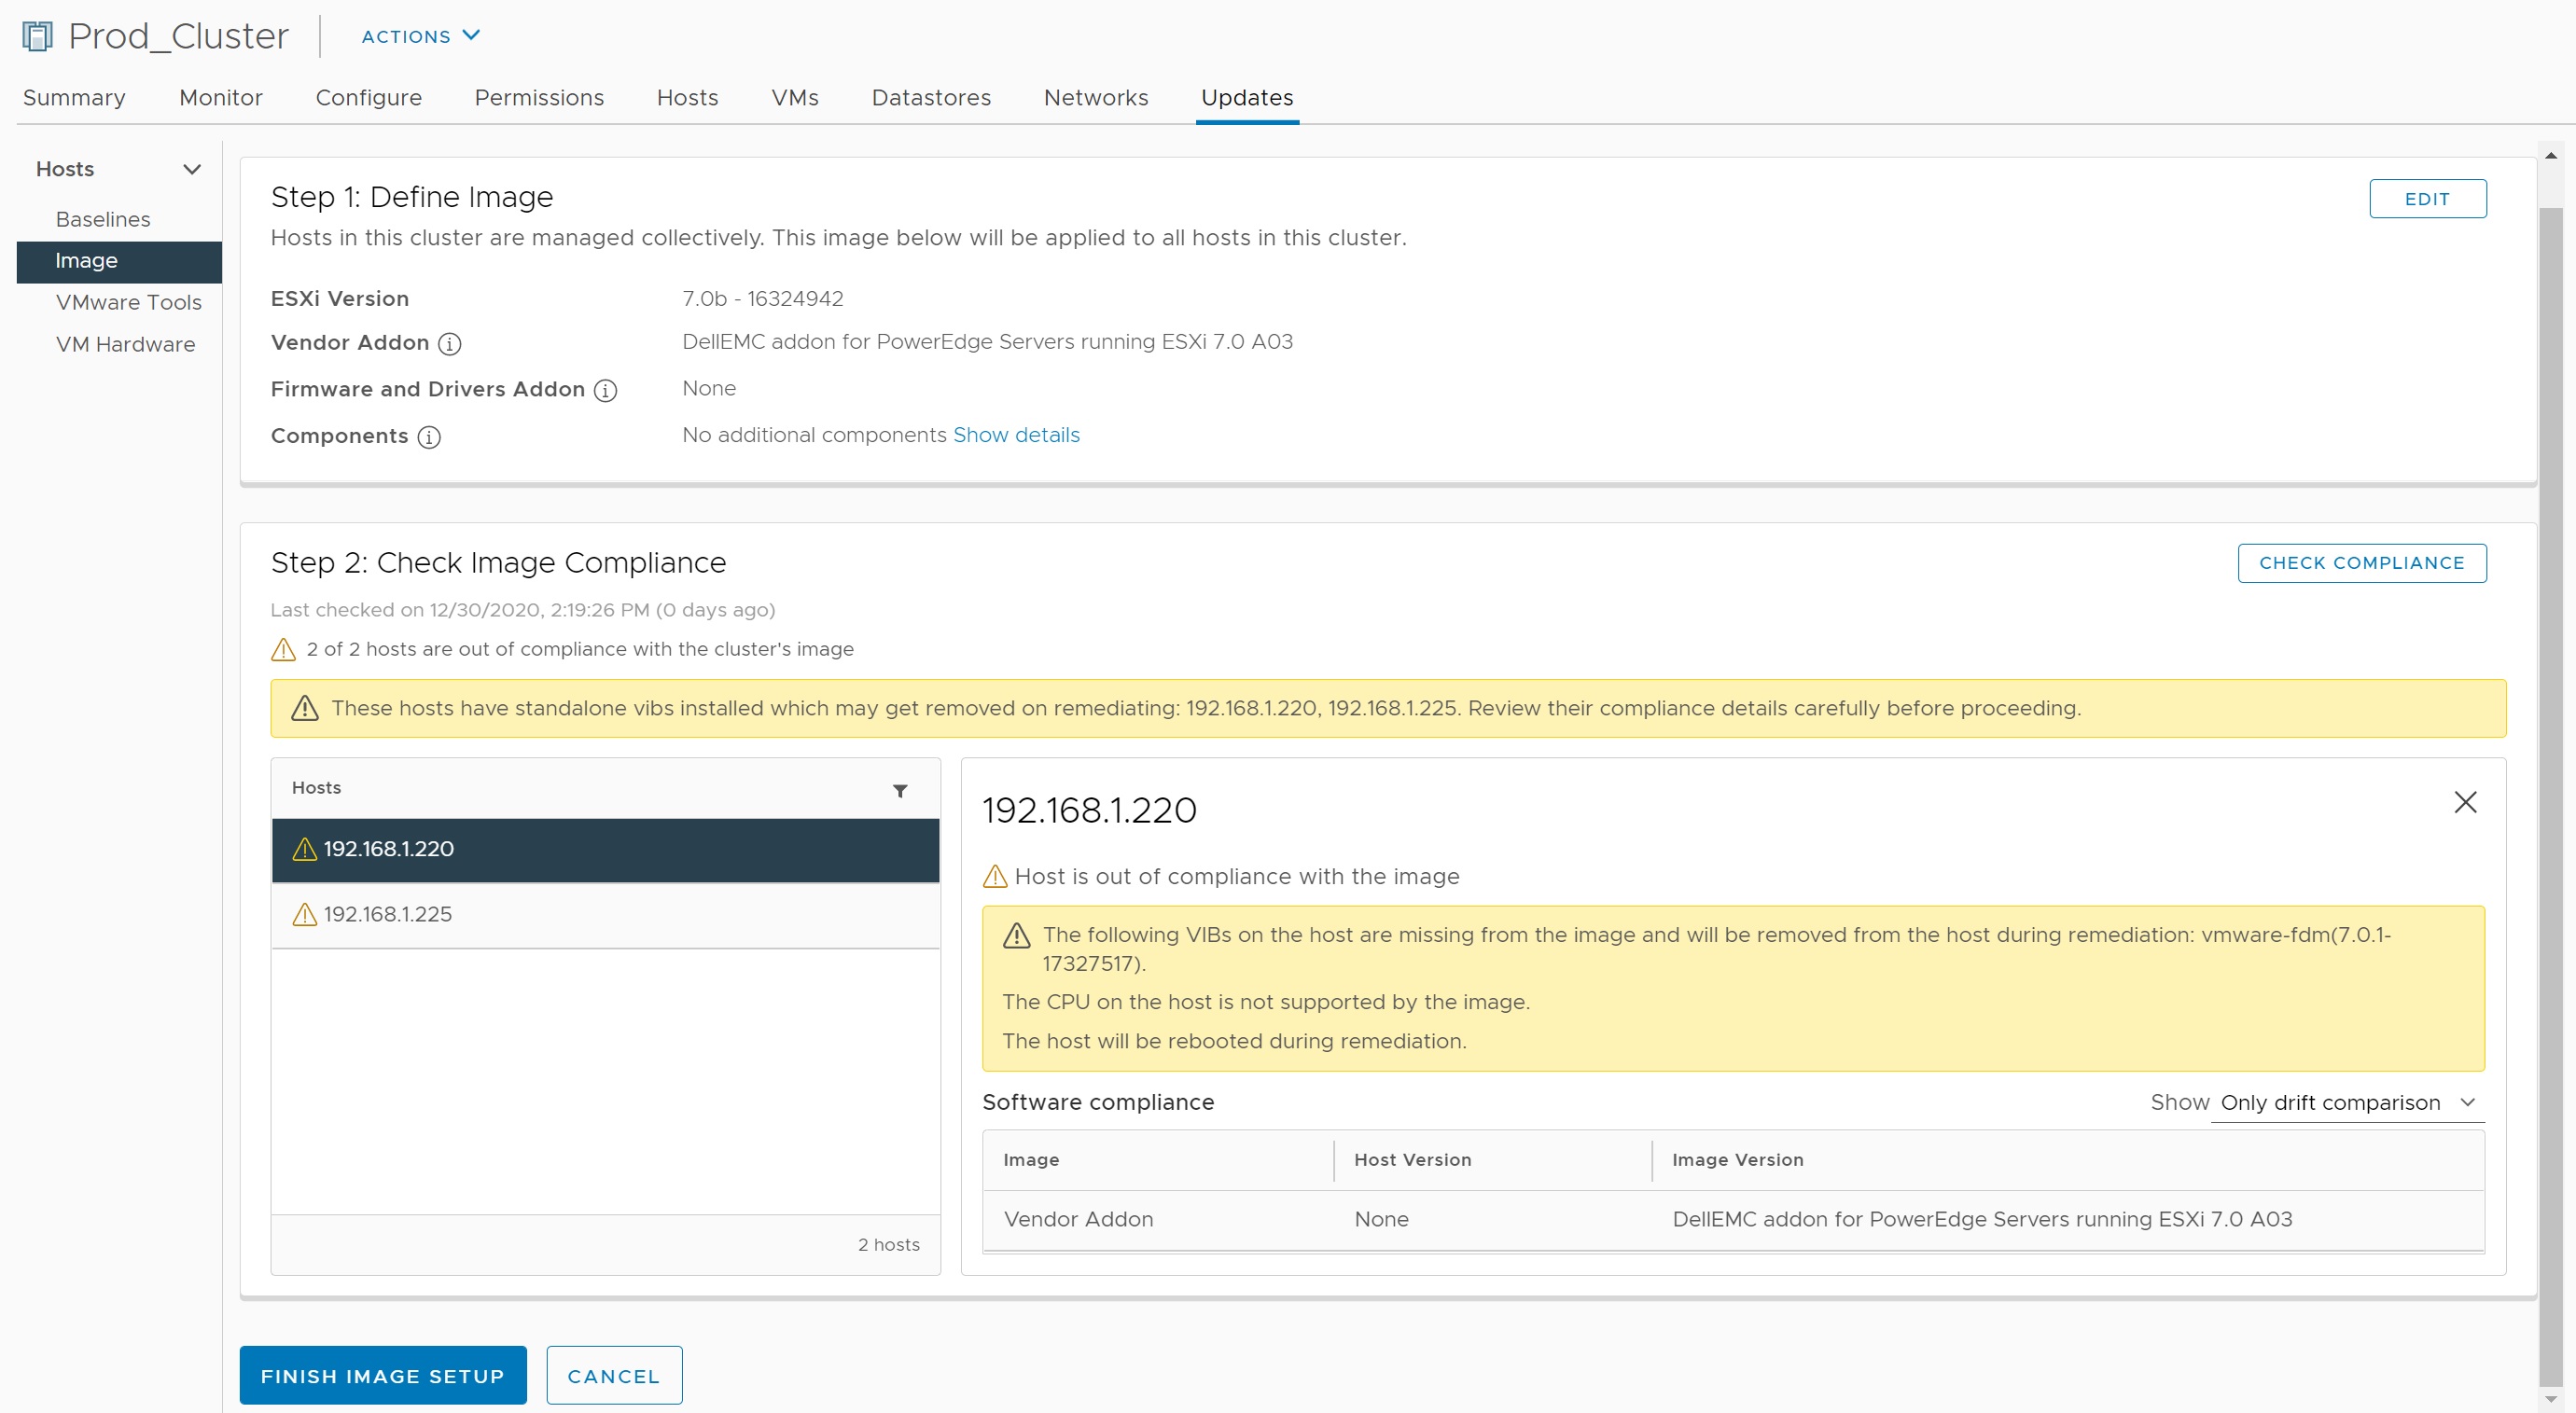Click the Firmware and Drivers Addon info icon

605,390
